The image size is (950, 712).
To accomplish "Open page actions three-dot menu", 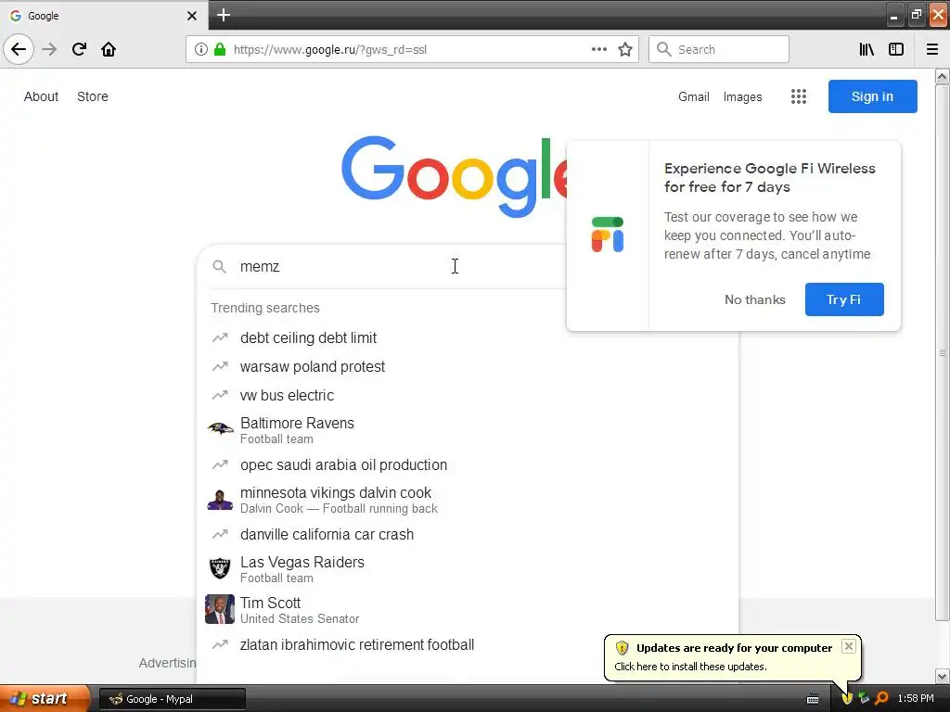I will click(599, 49).
